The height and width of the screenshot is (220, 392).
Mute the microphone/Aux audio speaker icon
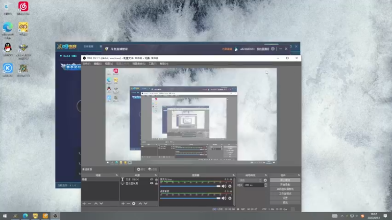[224, 186]
